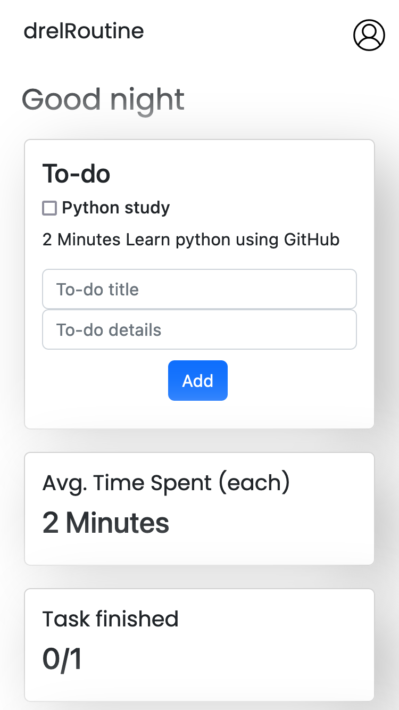Click blank area below the 0/1 counter

199,687
